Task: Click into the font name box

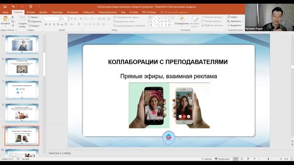Action: [x=51, y=19]
